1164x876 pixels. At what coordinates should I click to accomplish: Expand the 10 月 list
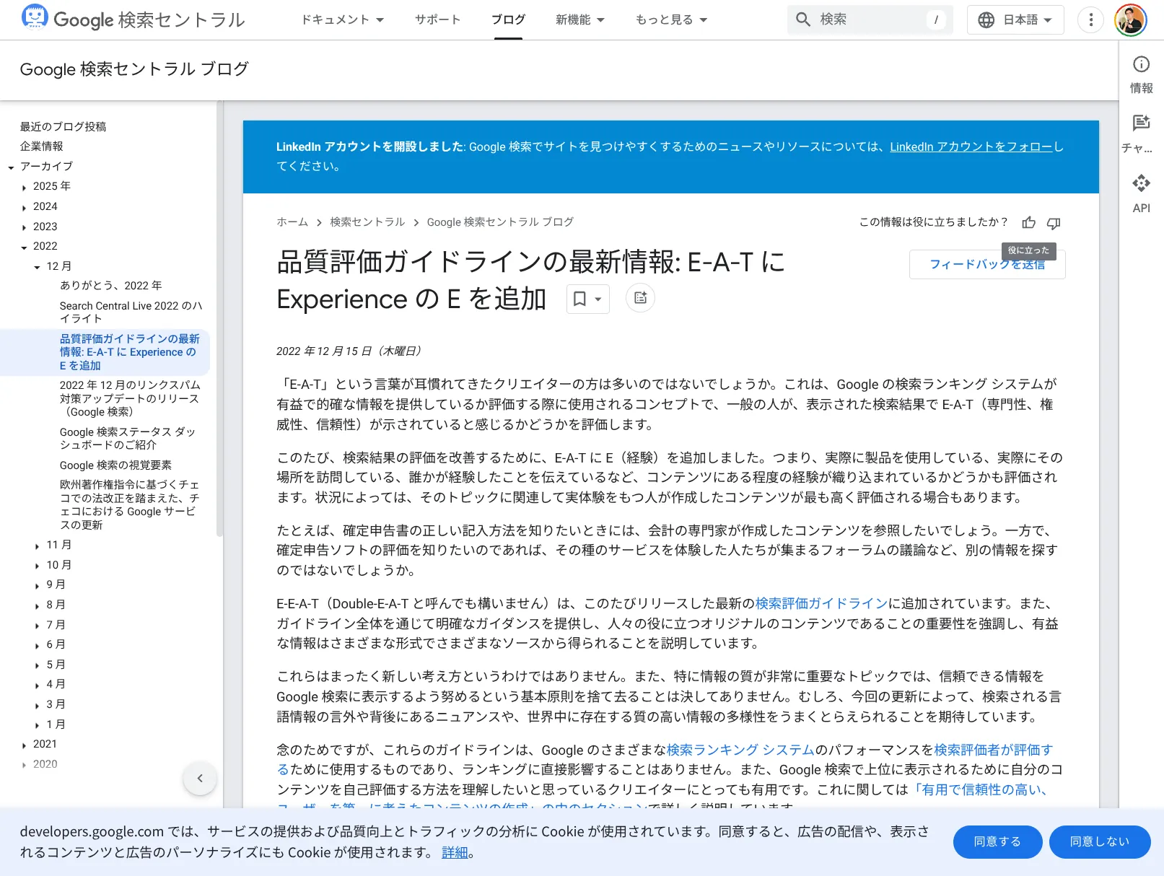pyautogui.click(x=38, y=566)
